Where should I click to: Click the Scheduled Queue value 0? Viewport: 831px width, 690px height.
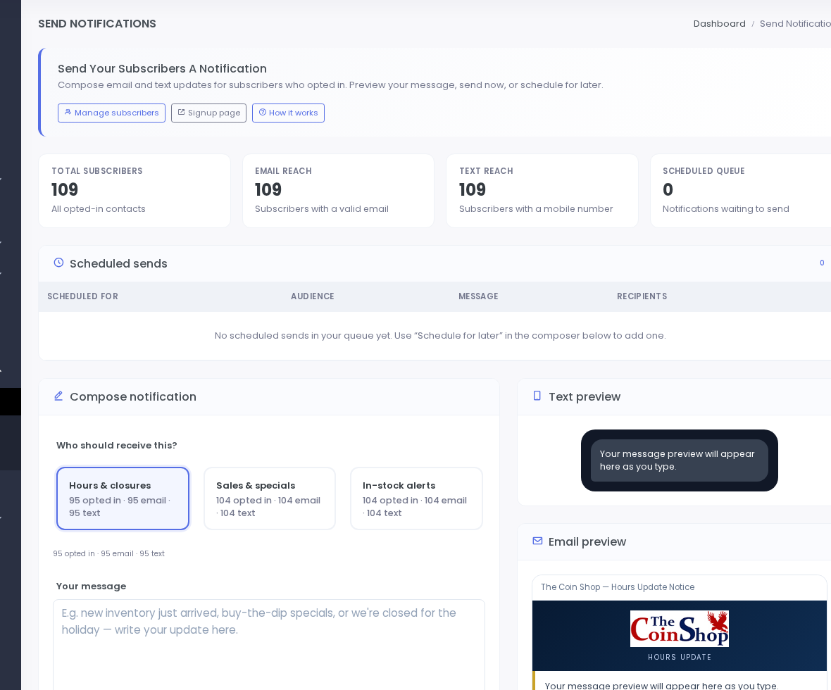click(x=668, y=189)
